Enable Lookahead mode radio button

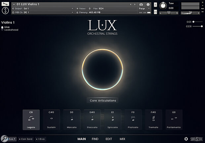(2, 30)
